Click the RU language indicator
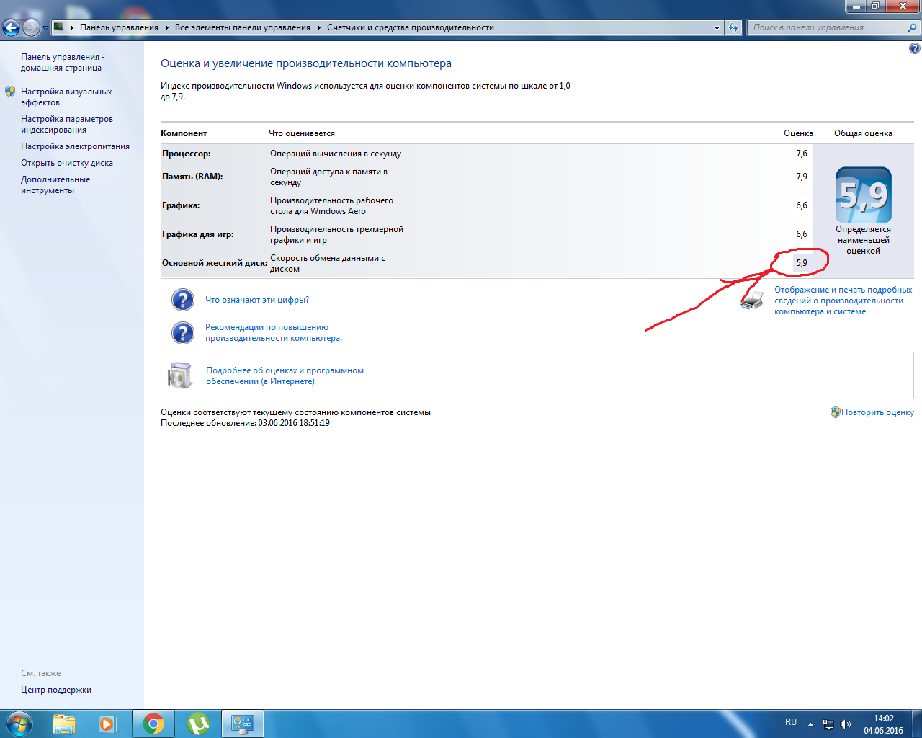 (x=791, y=722)
